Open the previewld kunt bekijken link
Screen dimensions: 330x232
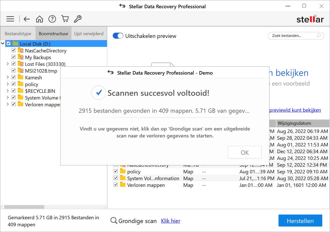295,110
